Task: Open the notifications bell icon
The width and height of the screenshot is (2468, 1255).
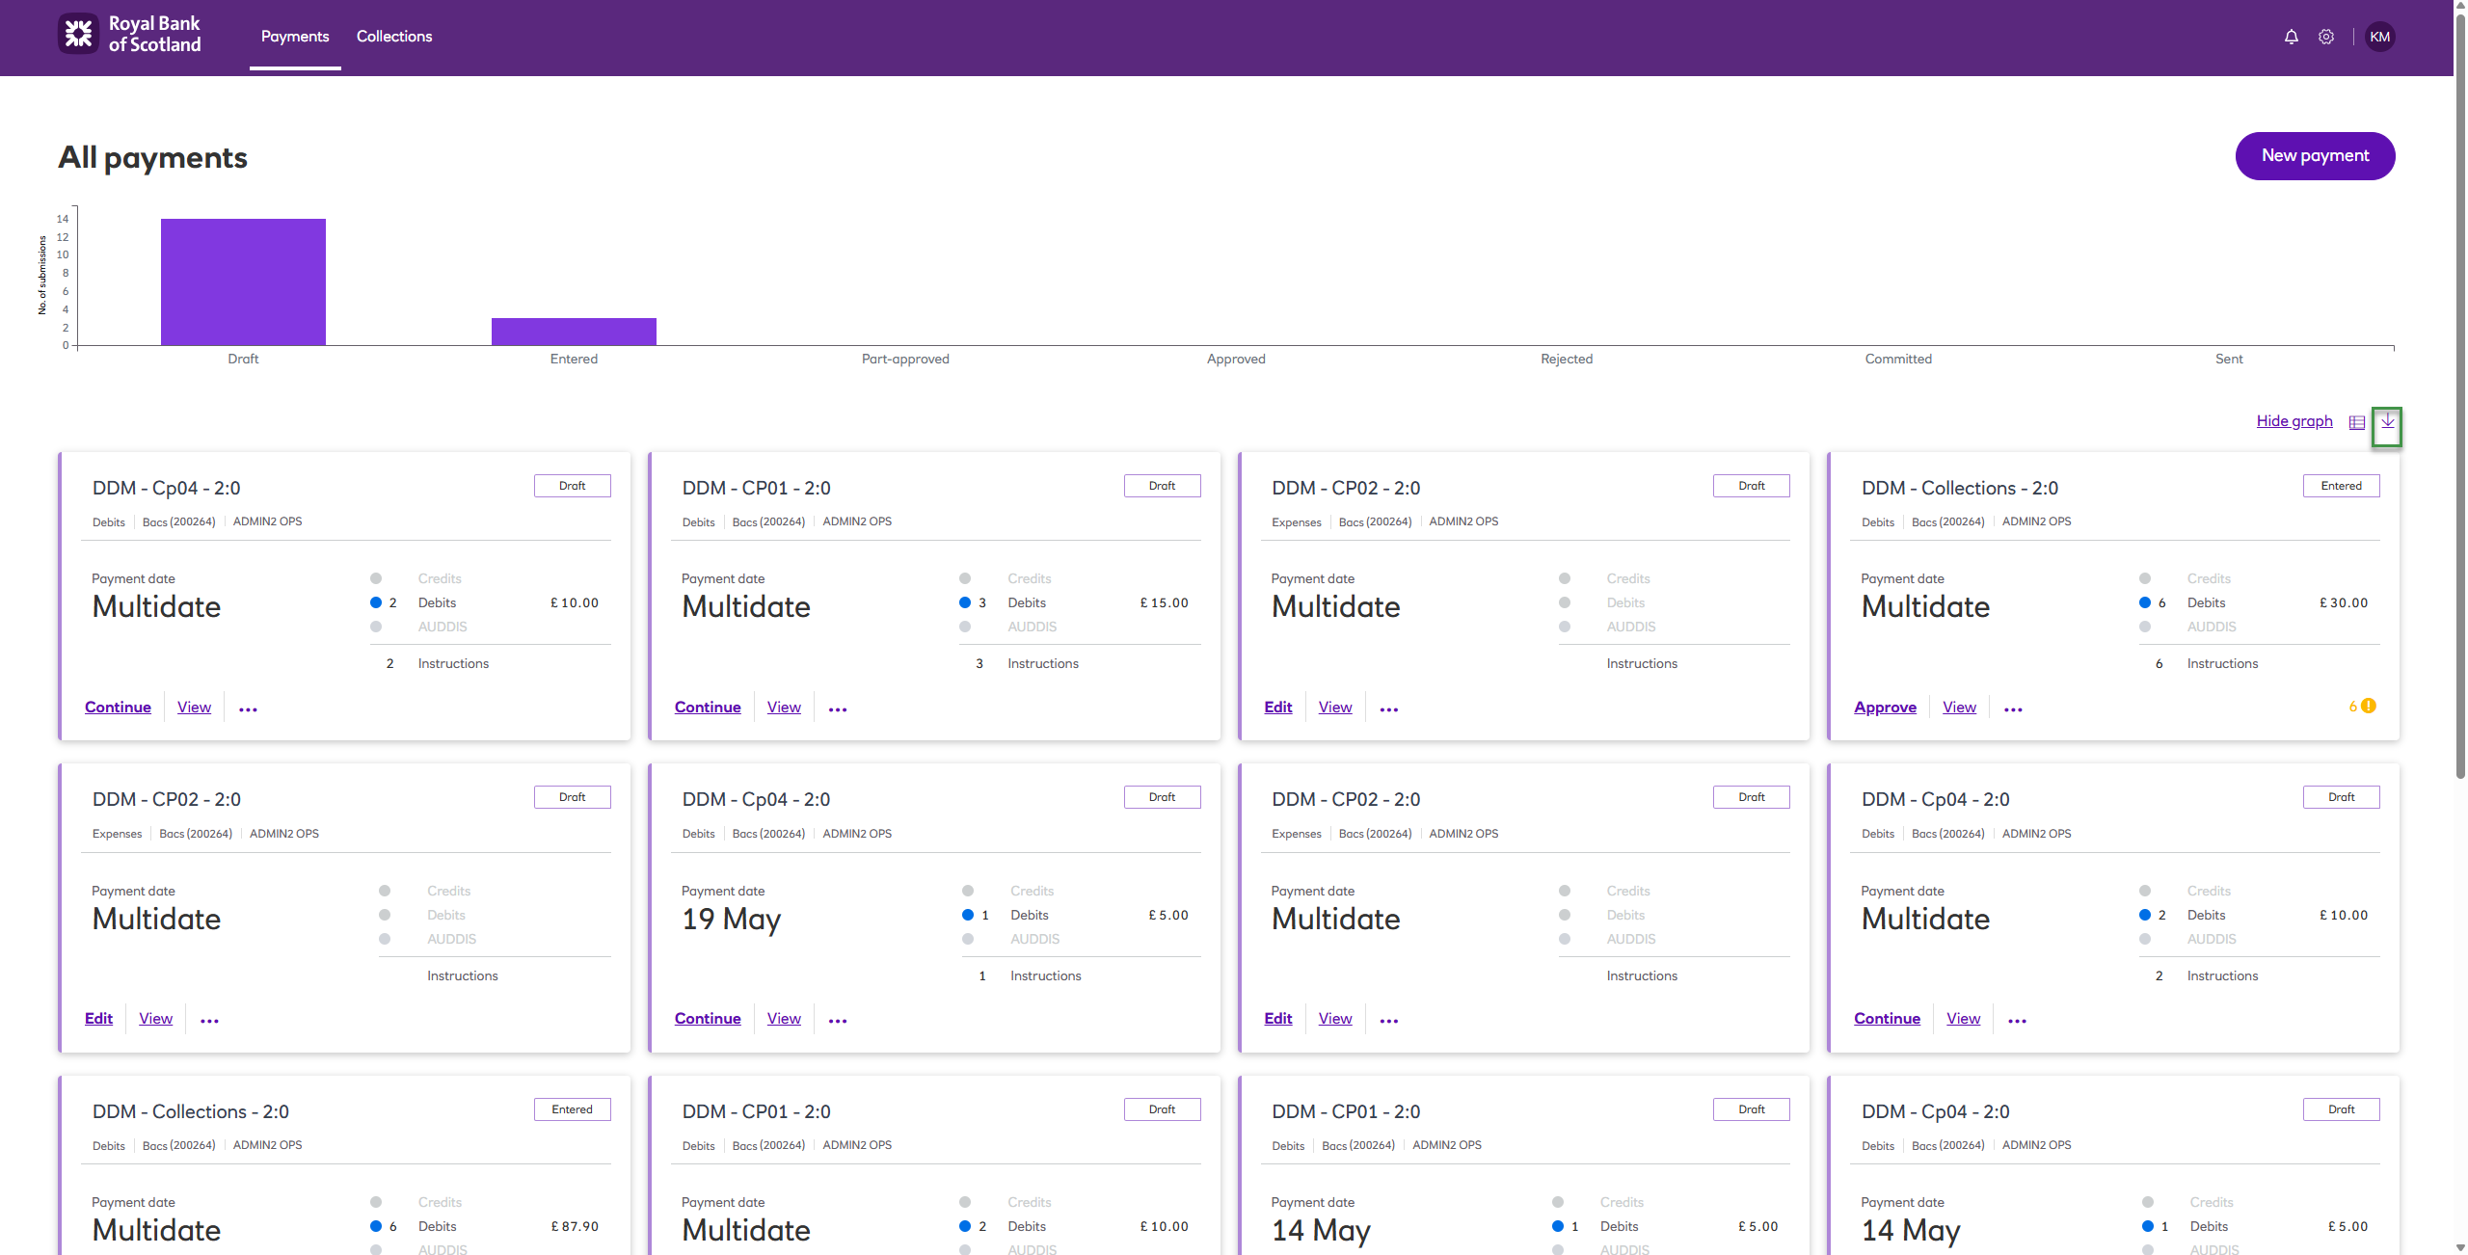Action: (x=2291, y=37)
